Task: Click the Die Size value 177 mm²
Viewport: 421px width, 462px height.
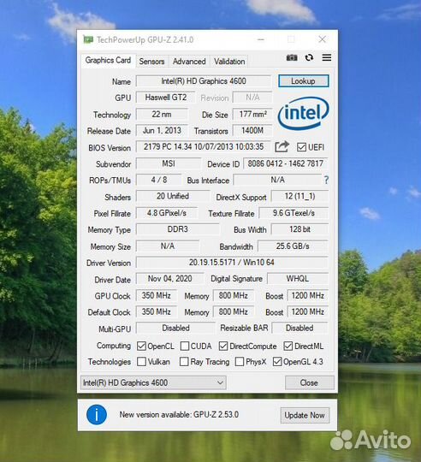Action: 252,114
